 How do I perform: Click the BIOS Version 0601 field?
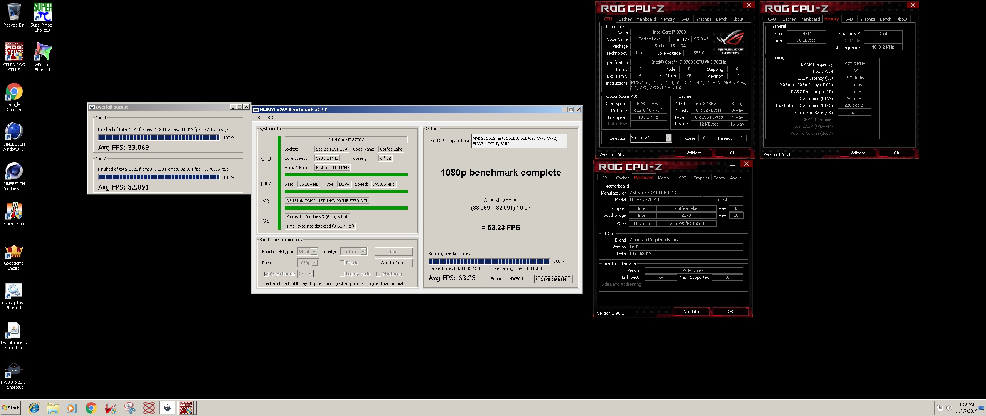pos(686,247)
